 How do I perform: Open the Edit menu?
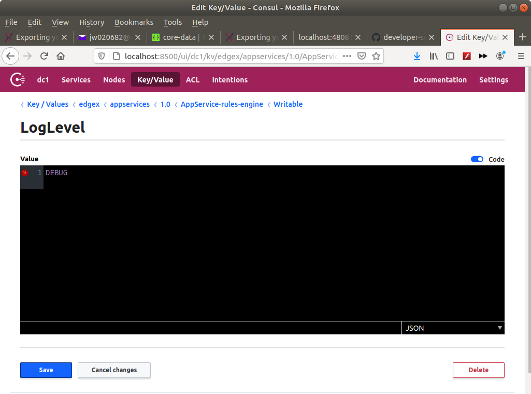coord(35,22)
